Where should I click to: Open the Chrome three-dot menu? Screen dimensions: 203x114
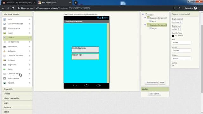click(200, 8)
